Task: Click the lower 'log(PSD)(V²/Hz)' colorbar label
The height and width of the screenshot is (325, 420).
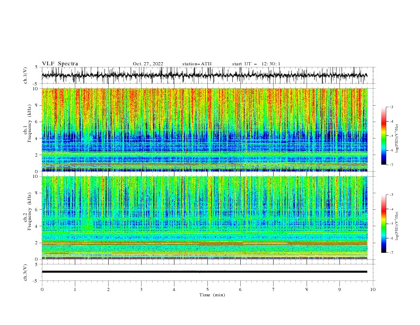Action: pyautogui.click(x=397, y=226)
